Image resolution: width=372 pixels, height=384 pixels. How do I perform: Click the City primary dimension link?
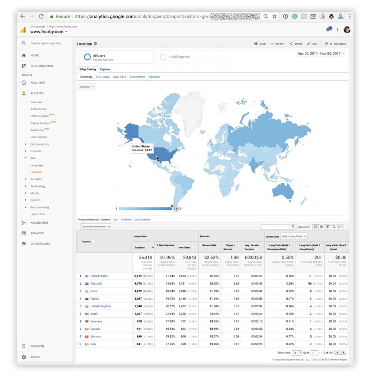click(x=115, y=220)
